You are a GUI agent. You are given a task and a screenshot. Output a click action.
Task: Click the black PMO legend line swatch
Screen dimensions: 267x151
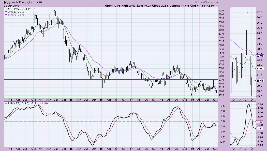coord(6,103)
